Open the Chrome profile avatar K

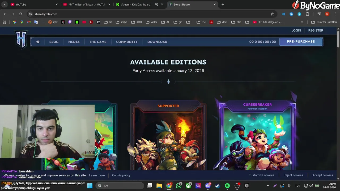(x=327, y=14)
